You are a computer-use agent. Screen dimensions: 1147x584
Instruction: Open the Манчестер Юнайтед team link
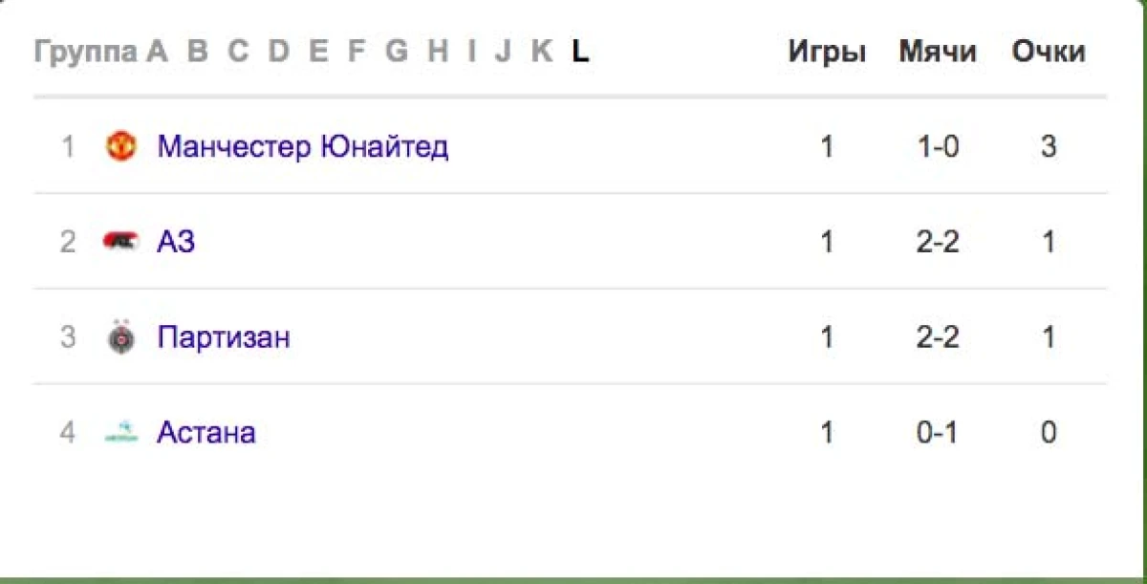coord(302,146)
